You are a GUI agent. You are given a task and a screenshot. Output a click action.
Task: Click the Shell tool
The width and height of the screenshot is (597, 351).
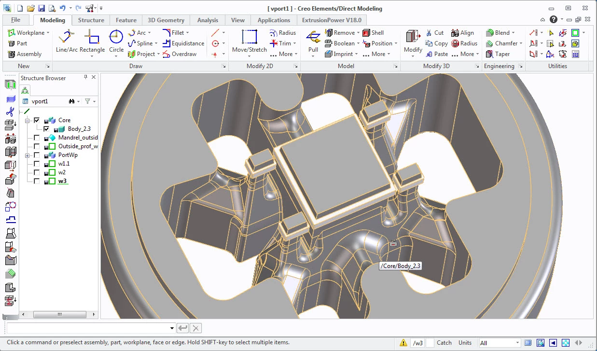coord(373,33)
